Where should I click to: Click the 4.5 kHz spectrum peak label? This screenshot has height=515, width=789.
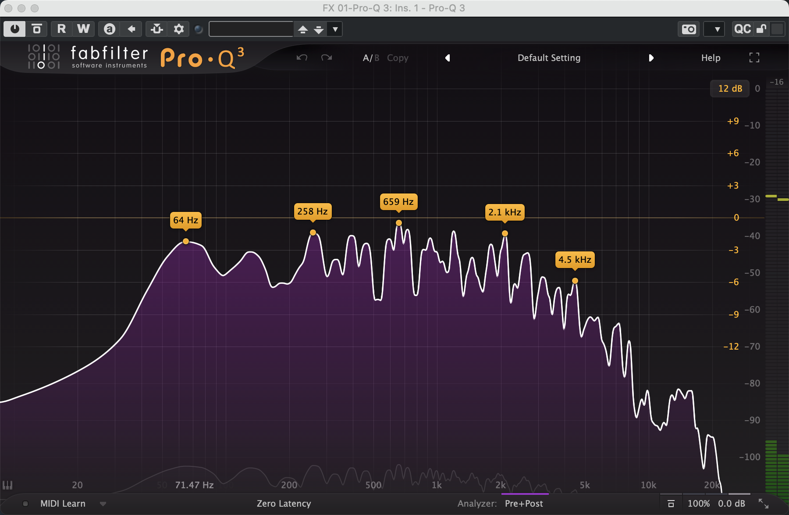575,260
